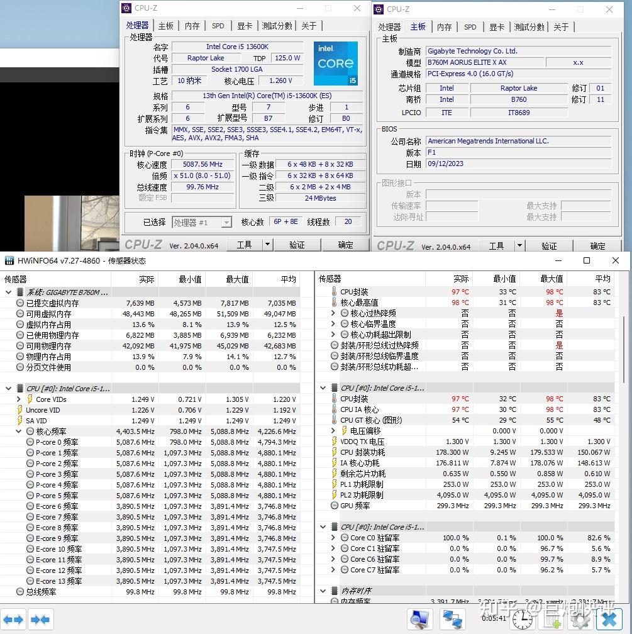This screenshot has height=634, width=632.
Task: Expand the Core C0 驻留率 row
Action: (333, 537)
